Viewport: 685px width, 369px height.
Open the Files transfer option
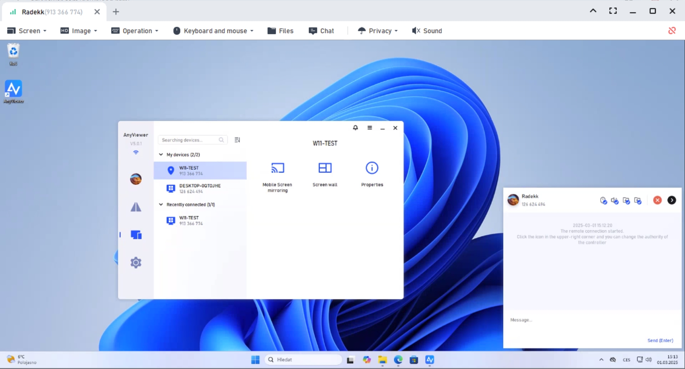pos(280,31)
